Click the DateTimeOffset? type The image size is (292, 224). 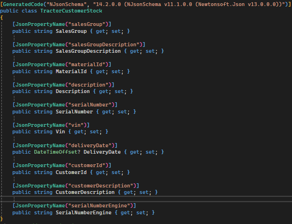pos(57,152)
